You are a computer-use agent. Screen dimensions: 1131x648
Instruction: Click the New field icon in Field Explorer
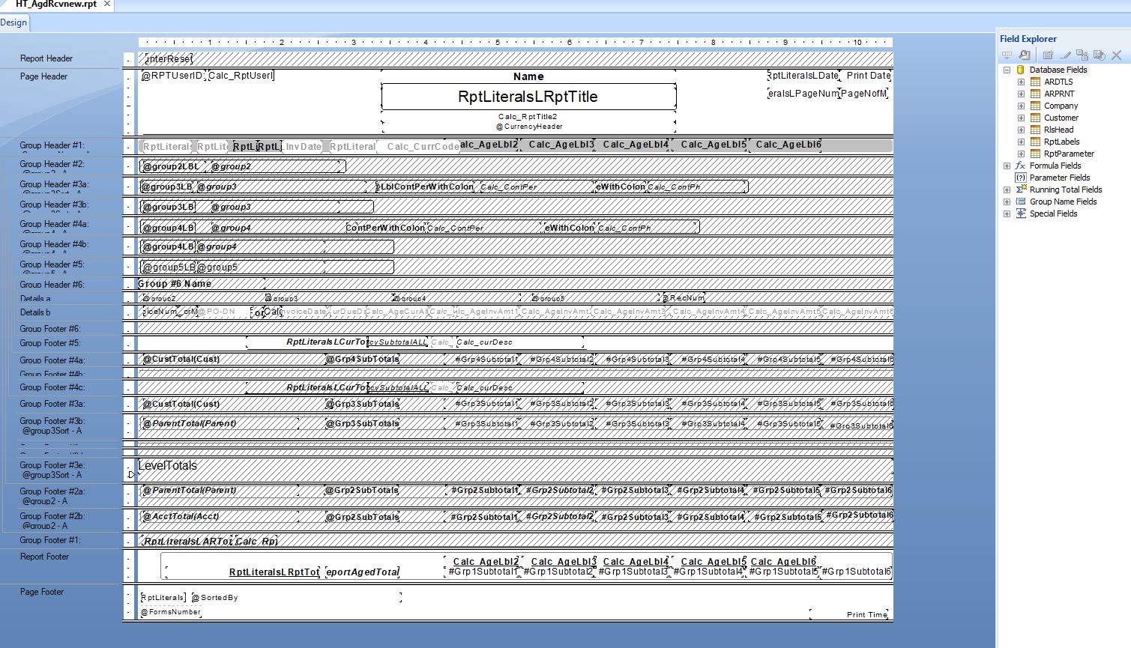click(1048, 55)
